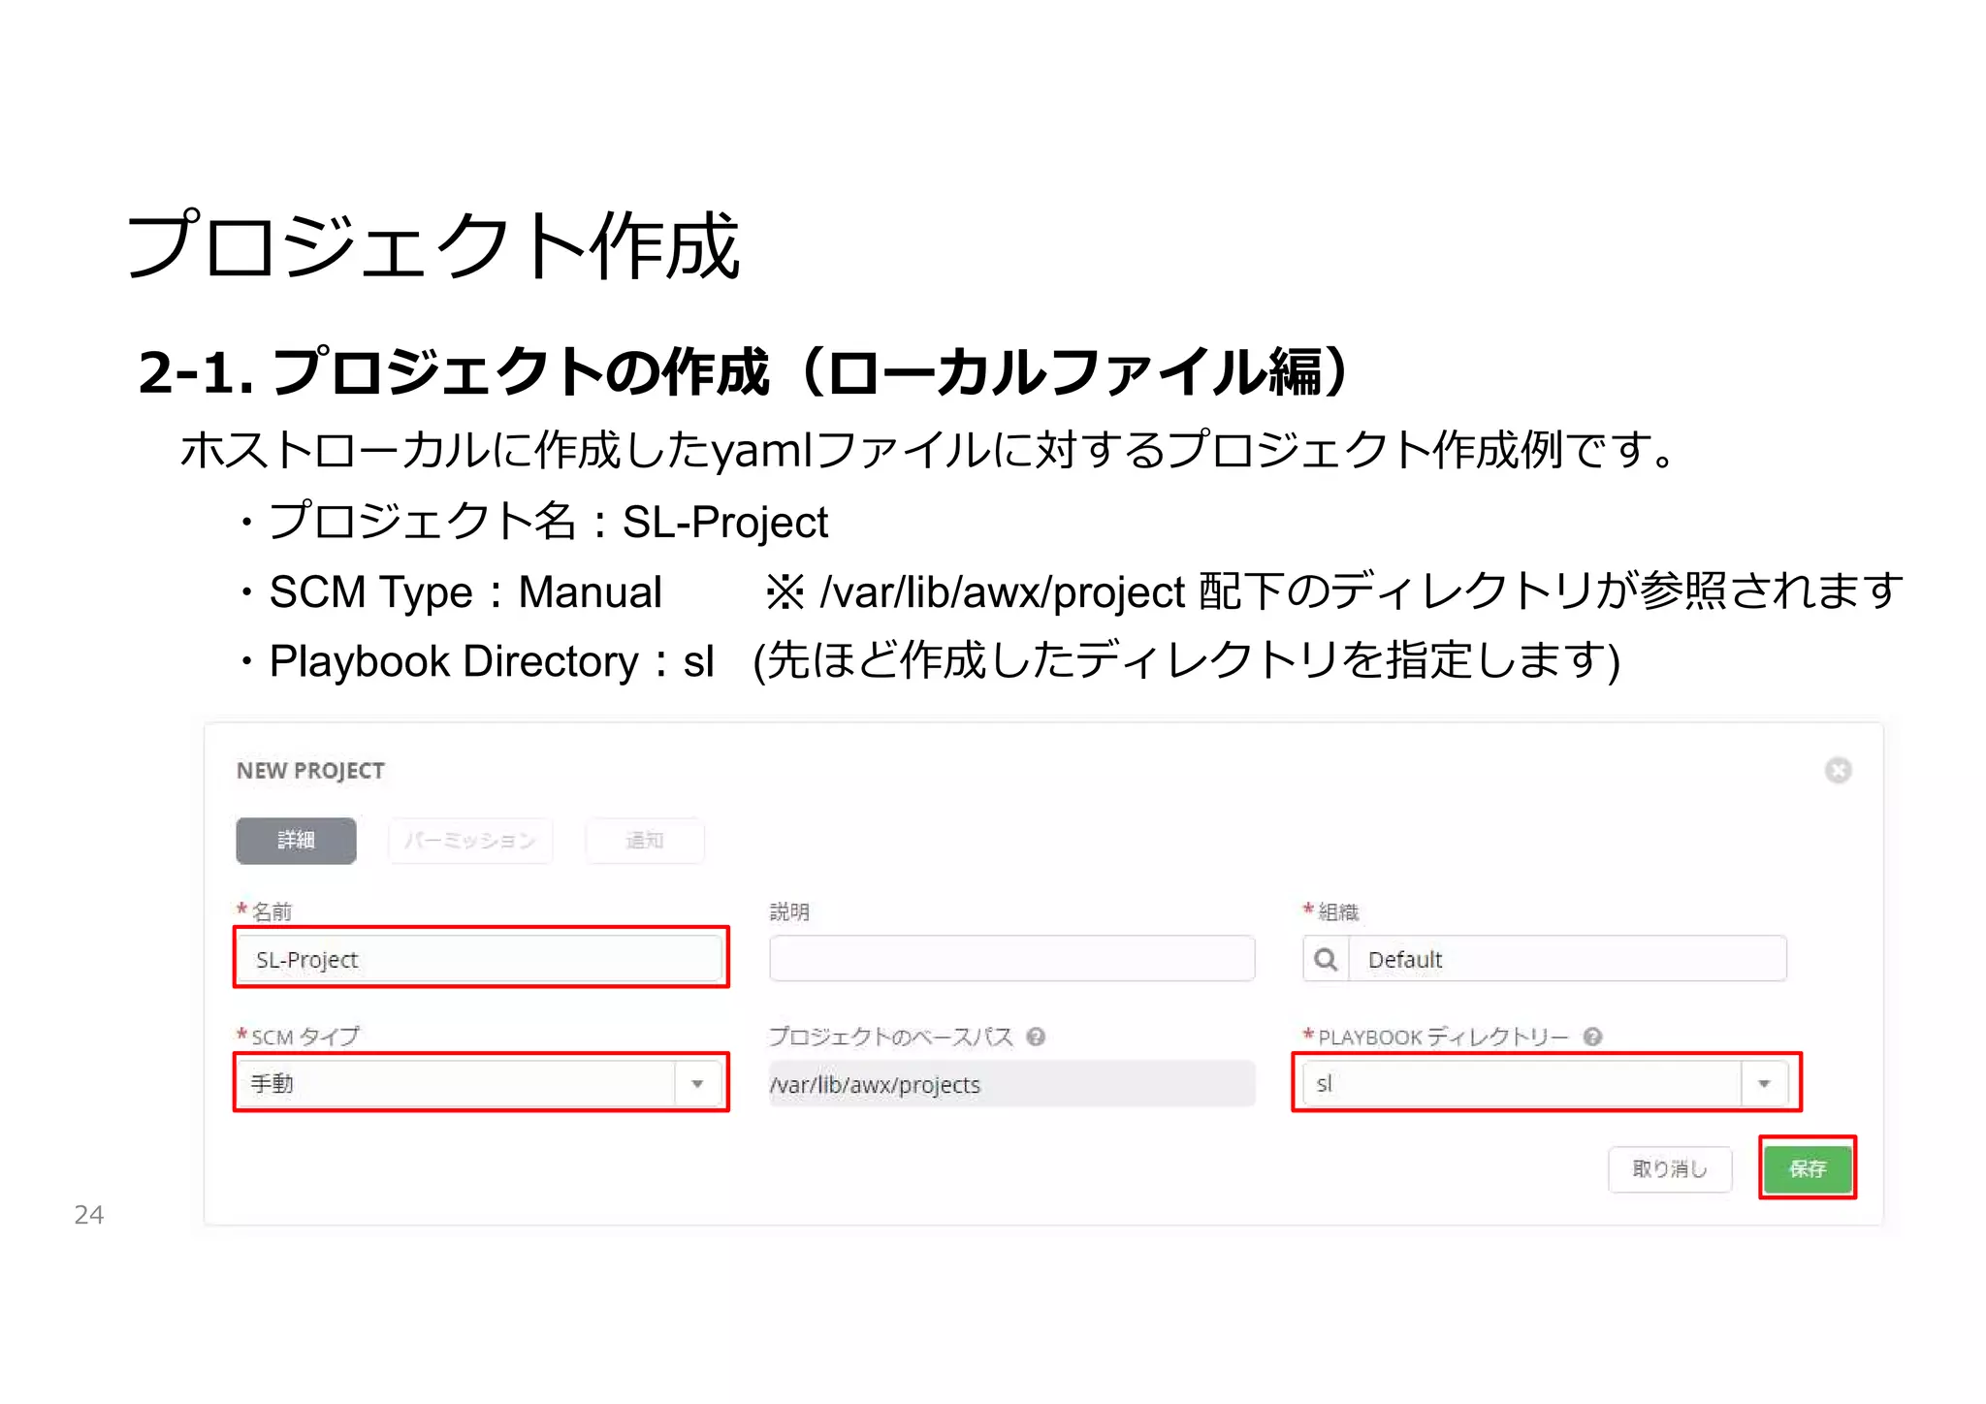Click the NEW PROJECT heading text
The height and width of the screenshot is (1404, 1986).
click(x=310, y=771)
